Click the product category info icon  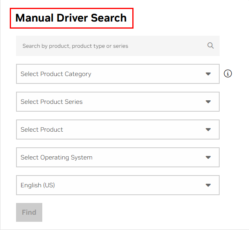point(228,73)
